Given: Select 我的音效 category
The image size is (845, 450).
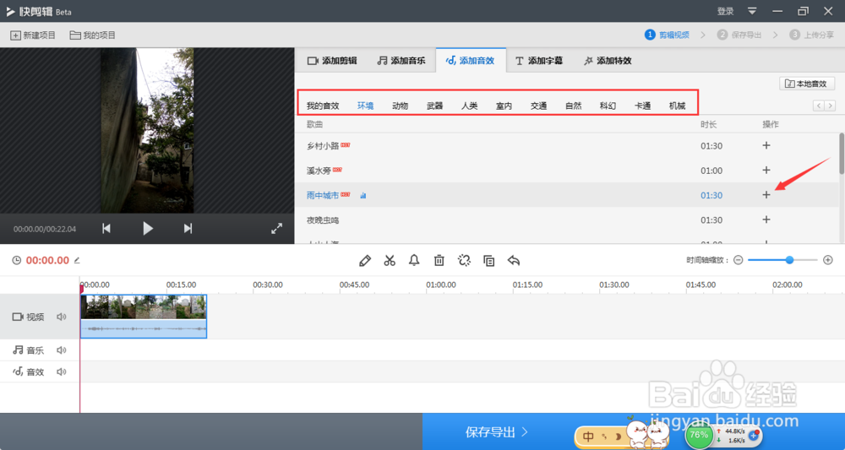Looking at the screenshot, I should 323,106.
